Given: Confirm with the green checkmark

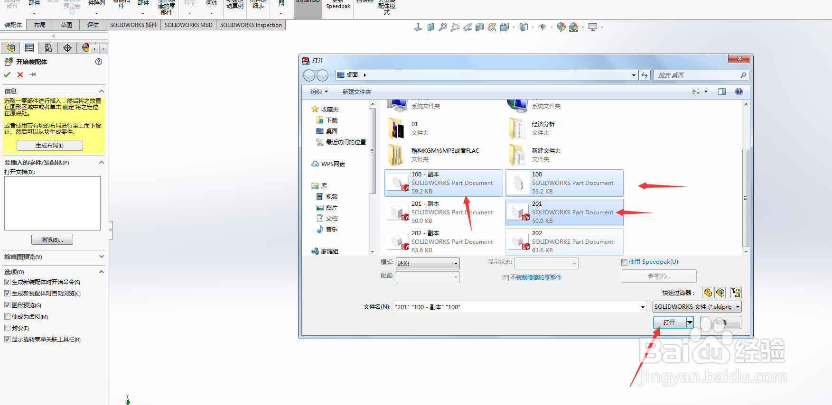Looking at the screenshot, I should (7, 74).
